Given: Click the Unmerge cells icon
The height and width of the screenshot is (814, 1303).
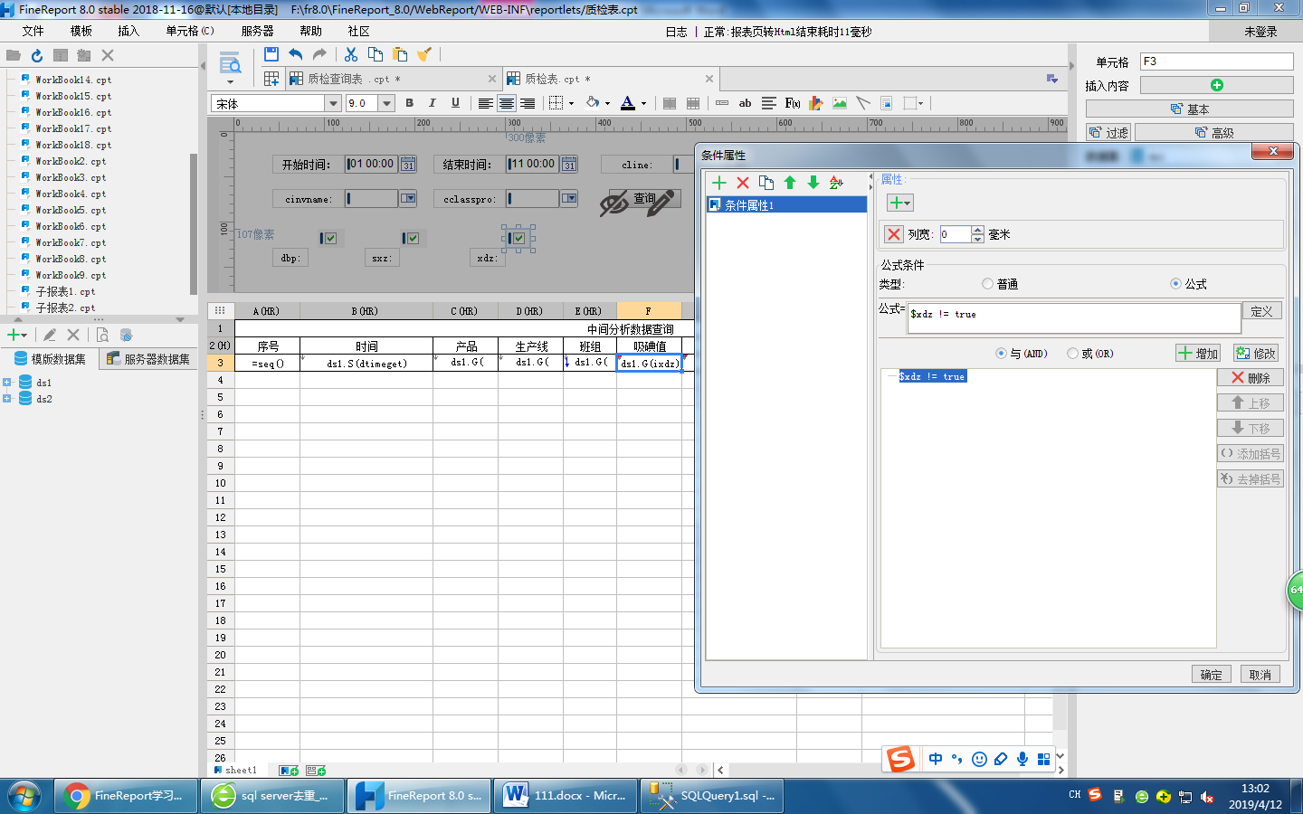Looking at the screenshot, I should 693,103.
